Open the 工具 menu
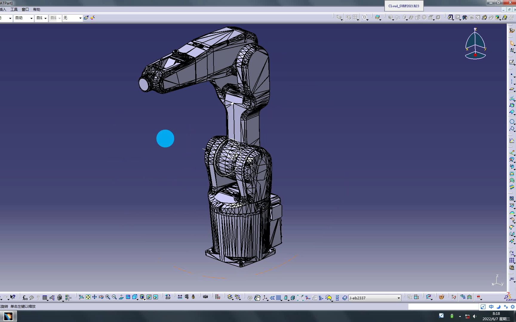Screen dimensions: 516x322 [14, 9]
